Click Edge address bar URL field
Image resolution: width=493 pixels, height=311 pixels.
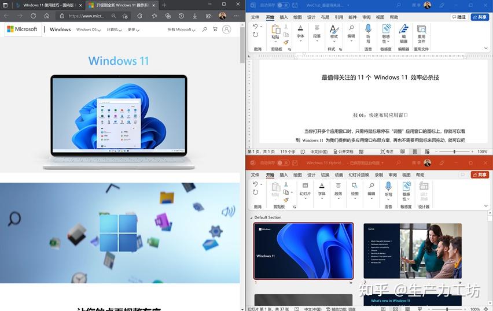click(x=86, y=16)
